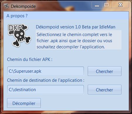The width and height of the screenshot is (132, 114).
Task: Focus the APK path field containing C:\Superuser.apk
Action: click(45, 71)
